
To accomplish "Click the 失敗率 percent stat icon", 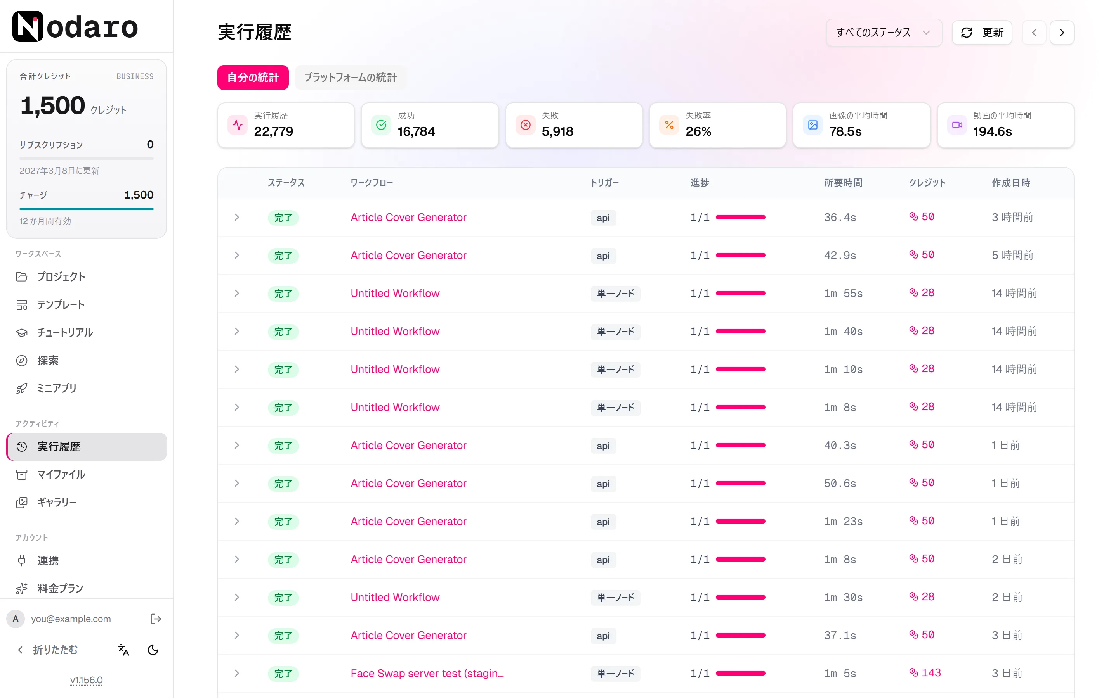I will [x=669, y=125].
